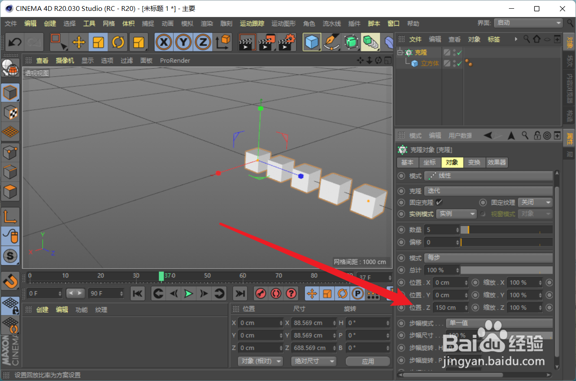The width and height of the screenshot is (576, 381).
Task: Open the 线性 mode dropdown
Action: [x=488, y=175]
